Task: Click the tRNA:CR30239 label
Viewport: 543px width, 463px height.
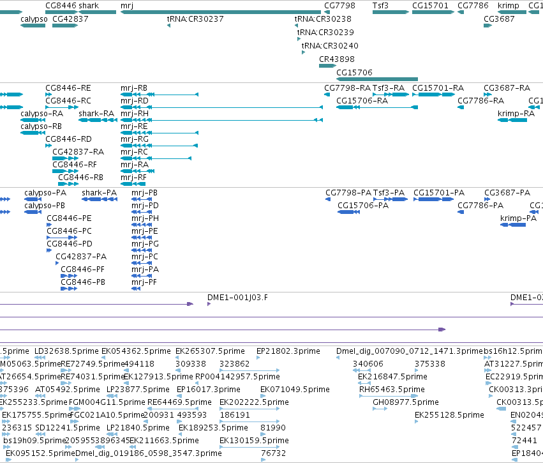Action: point(325,32)
